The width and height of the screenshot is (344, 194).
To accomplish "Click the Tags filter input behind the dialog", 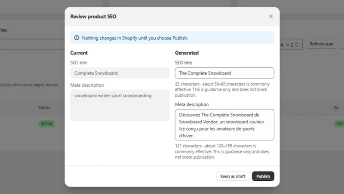I will 32,45.
